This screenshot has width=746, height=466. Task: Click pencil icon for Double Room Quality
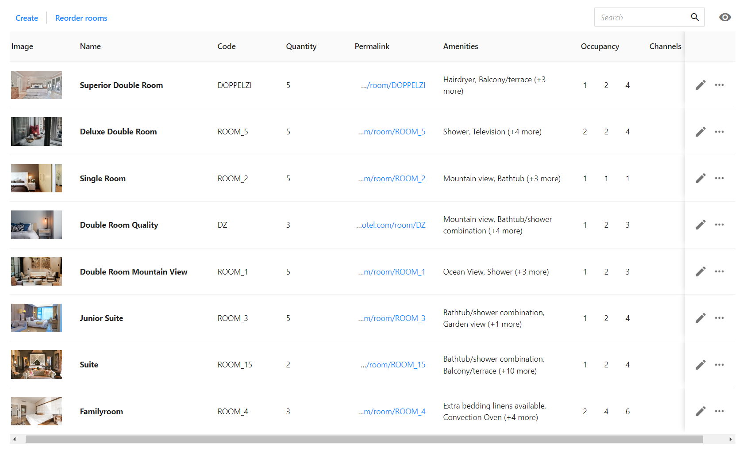click(700, 225)
